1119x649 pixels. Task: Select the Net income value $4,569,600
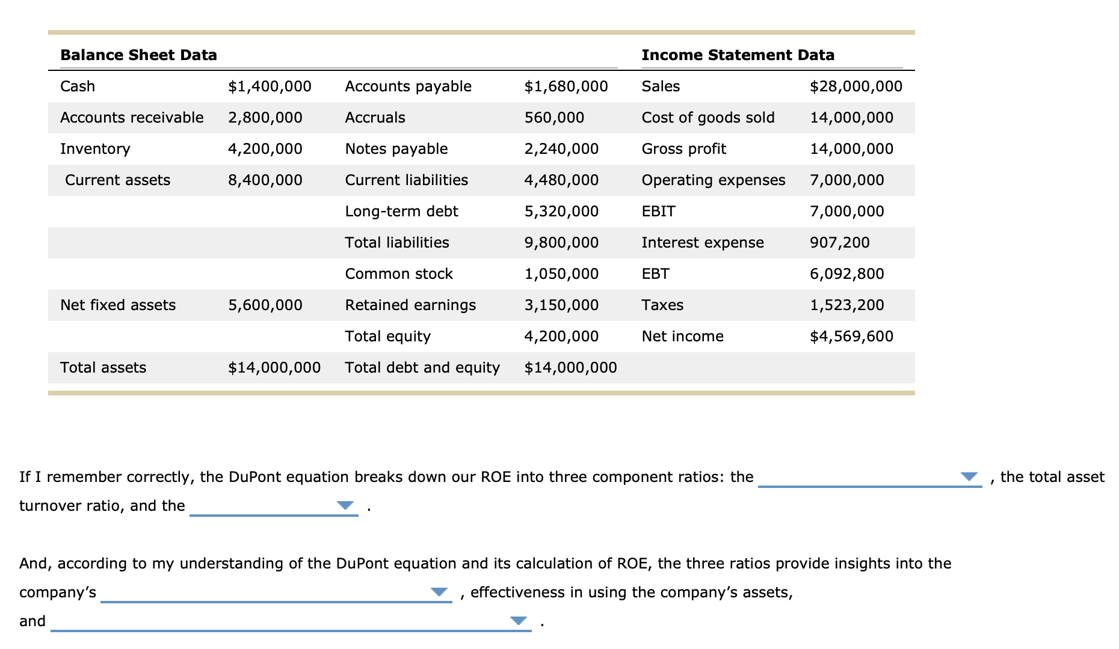click(852, 336)
